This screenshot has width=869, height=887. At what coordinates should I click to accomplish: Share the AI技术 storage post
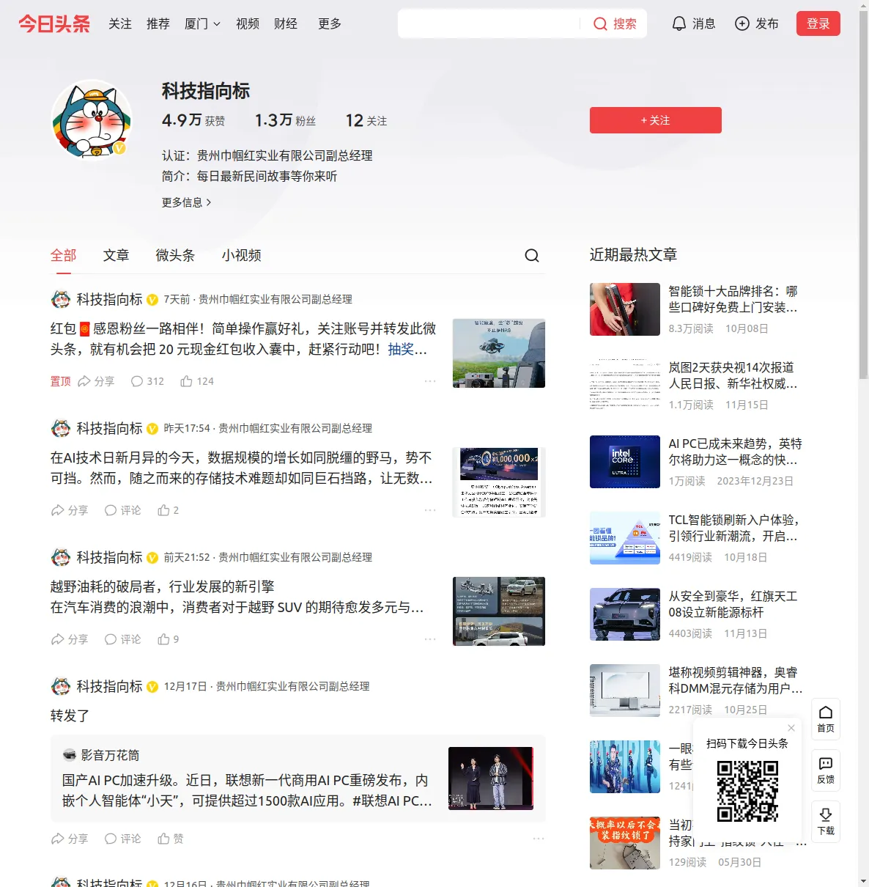70,510
